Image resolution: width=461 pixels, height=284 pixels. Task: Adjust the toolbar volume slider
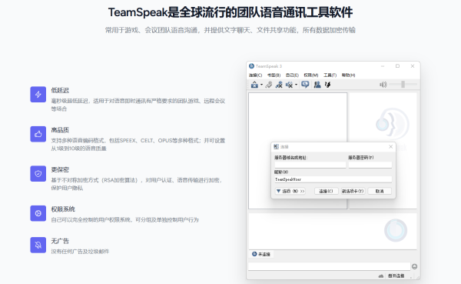click(x=403, y=85)
